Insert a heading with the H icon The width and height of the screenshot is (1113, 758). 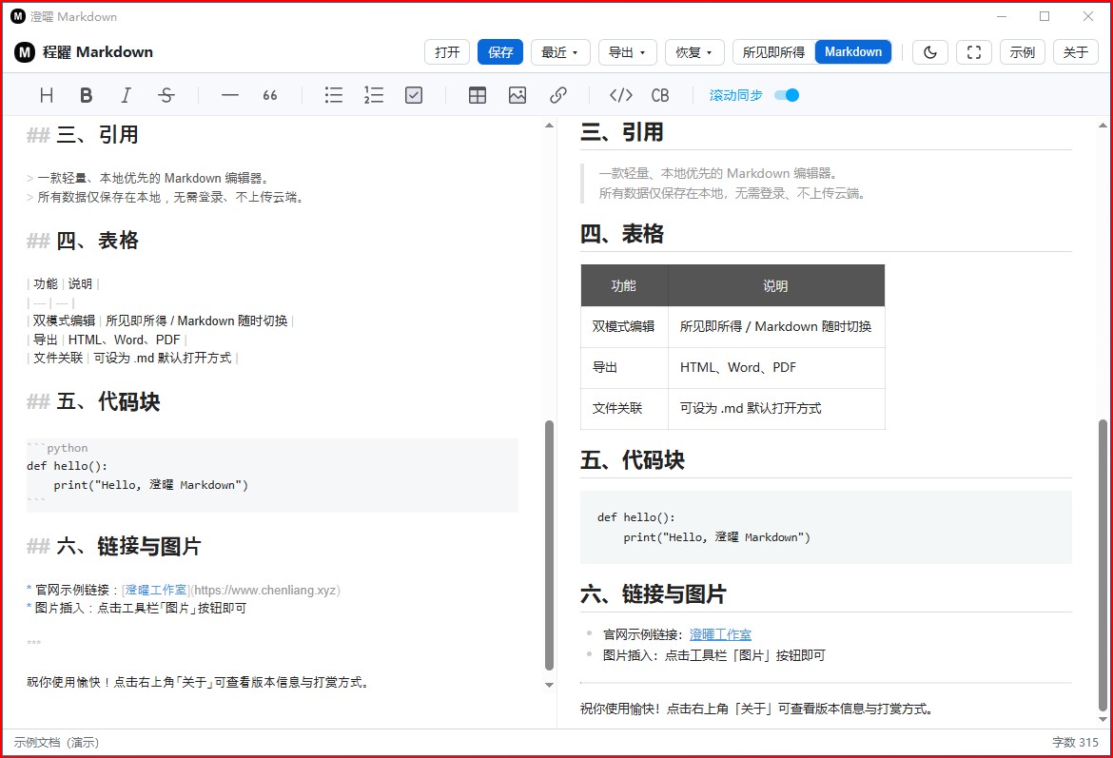click(47, 95)
